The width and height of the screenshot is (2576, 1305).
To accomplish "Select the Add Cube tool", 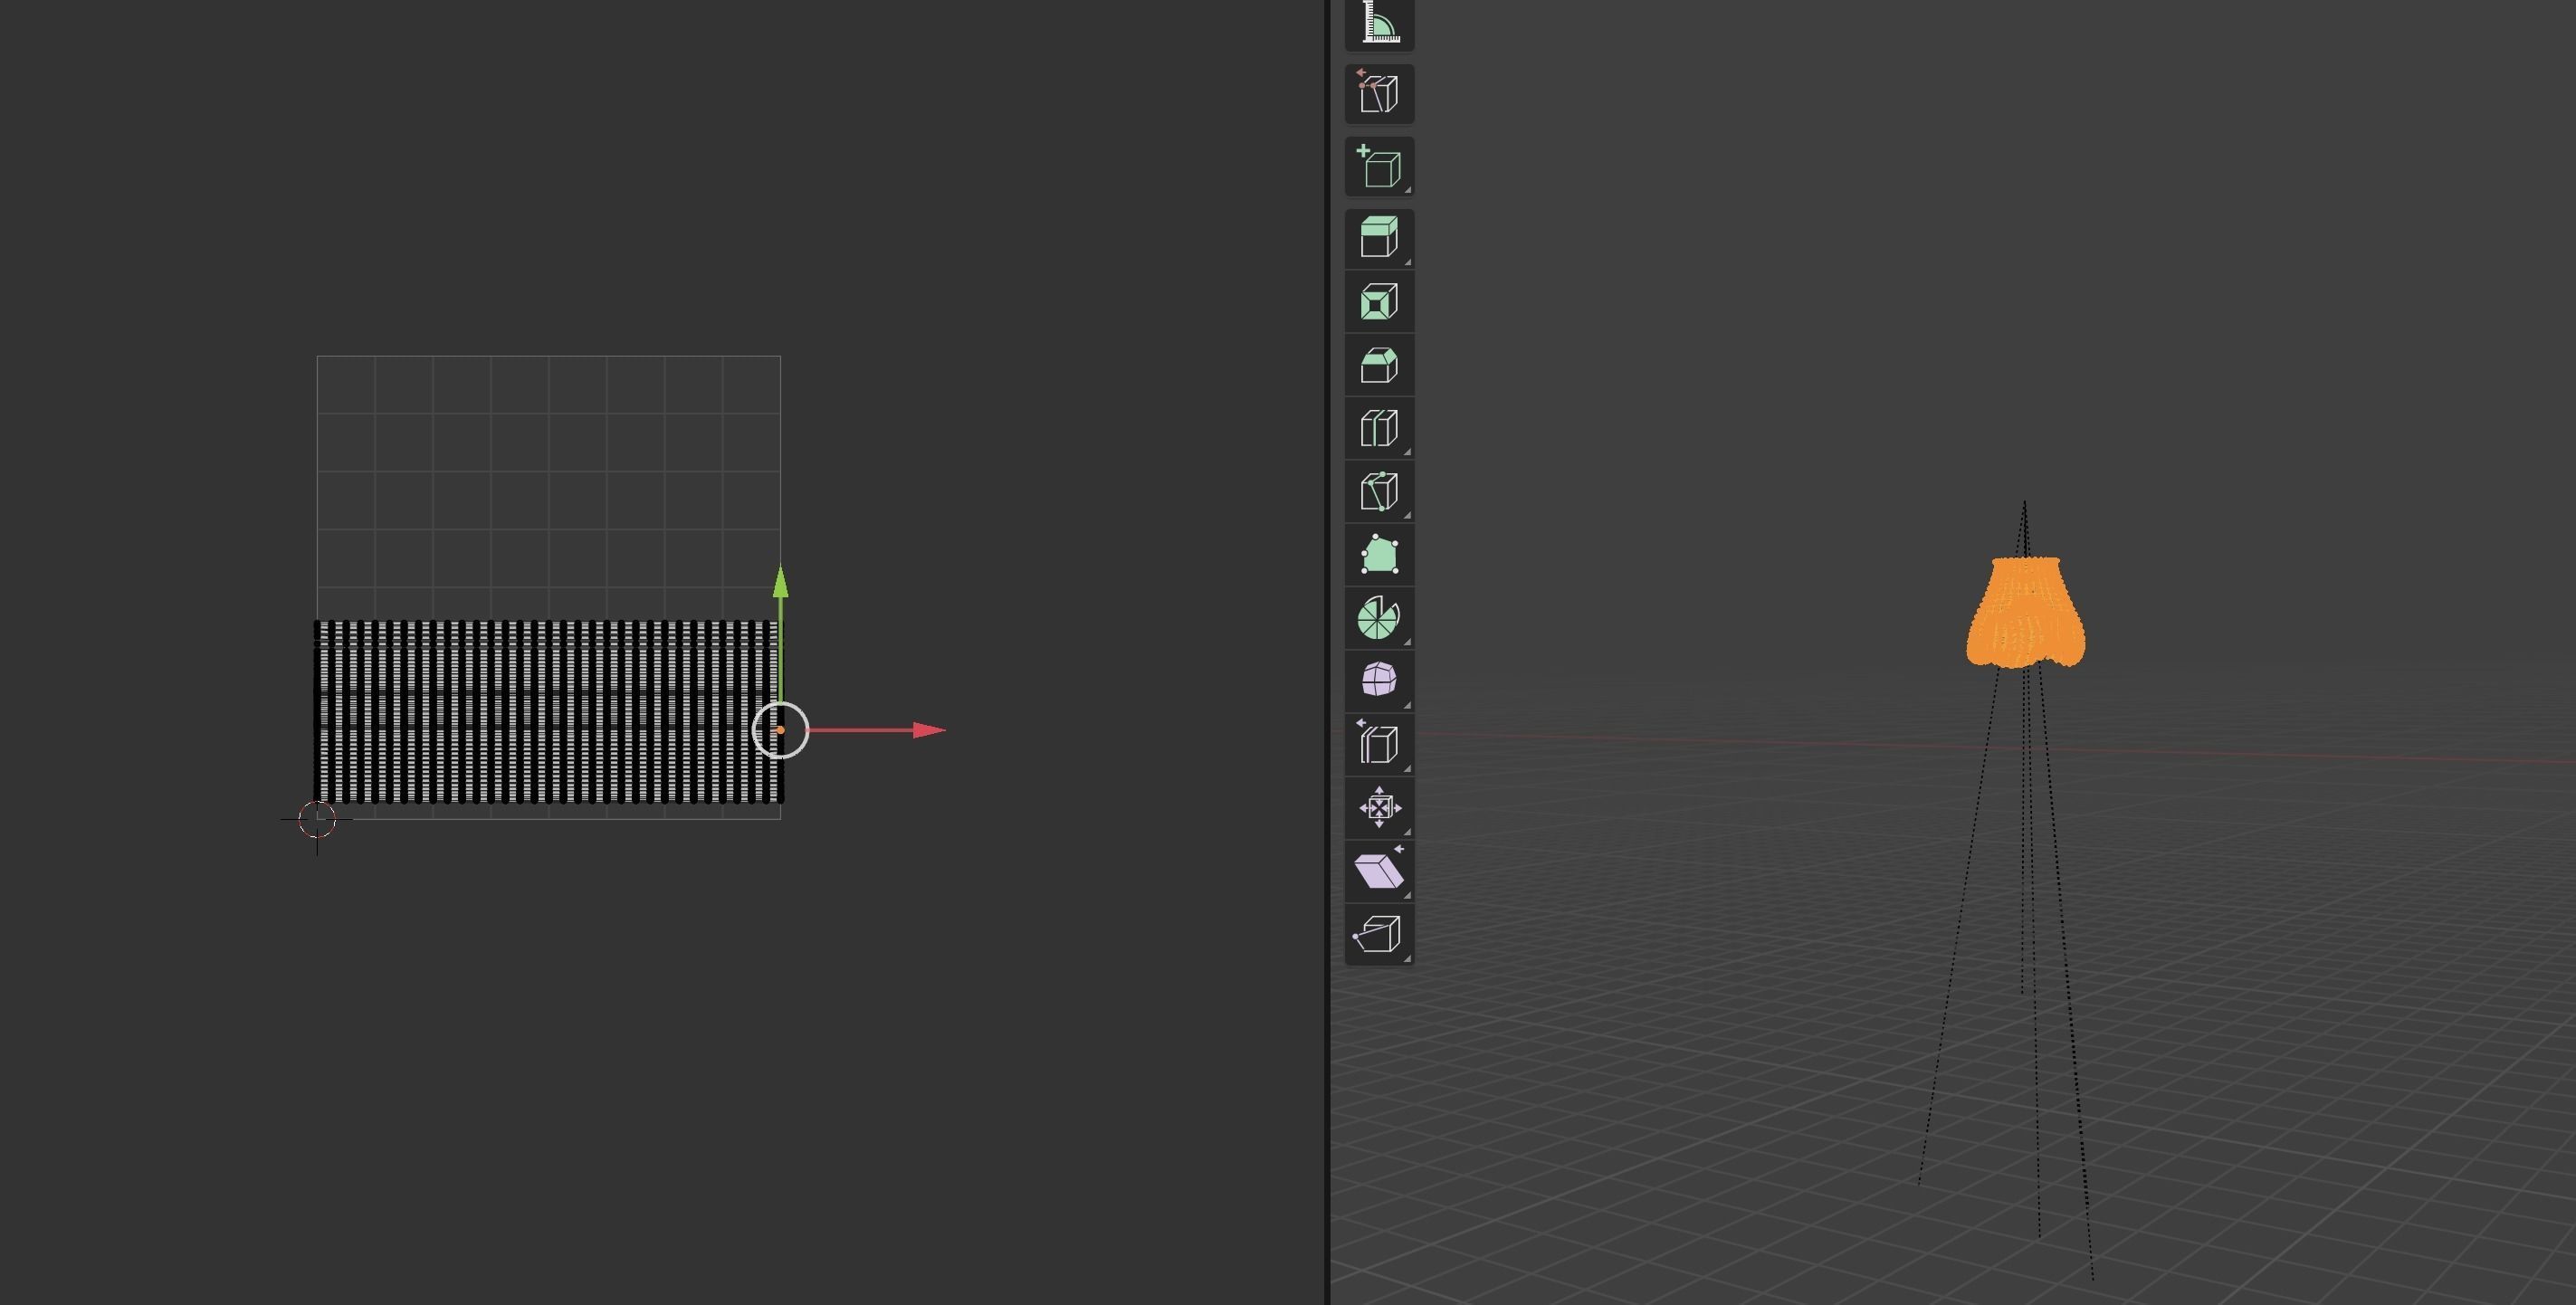I will tap(1379, 167).
